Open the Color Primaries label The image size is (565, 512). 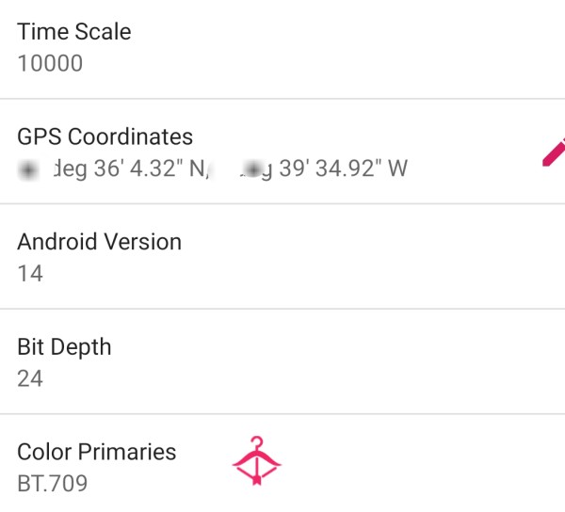click(x=97, y=452)
